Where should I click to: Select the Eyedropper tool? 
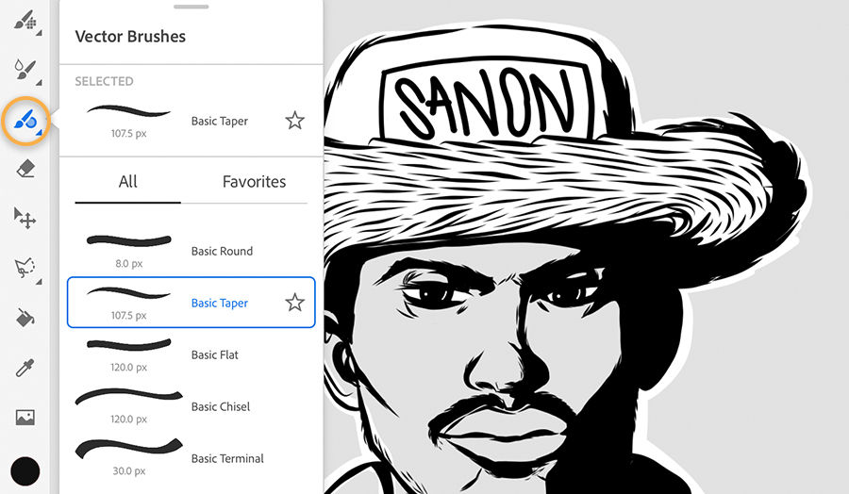[x=25, y=368]
